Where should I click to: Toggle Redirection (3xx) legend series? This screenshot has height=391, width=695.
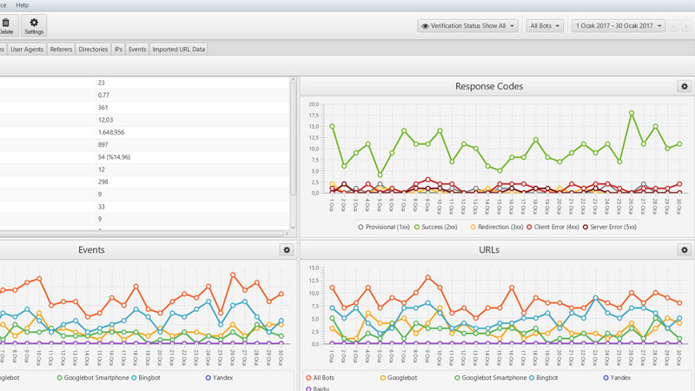tap(496, 227)
